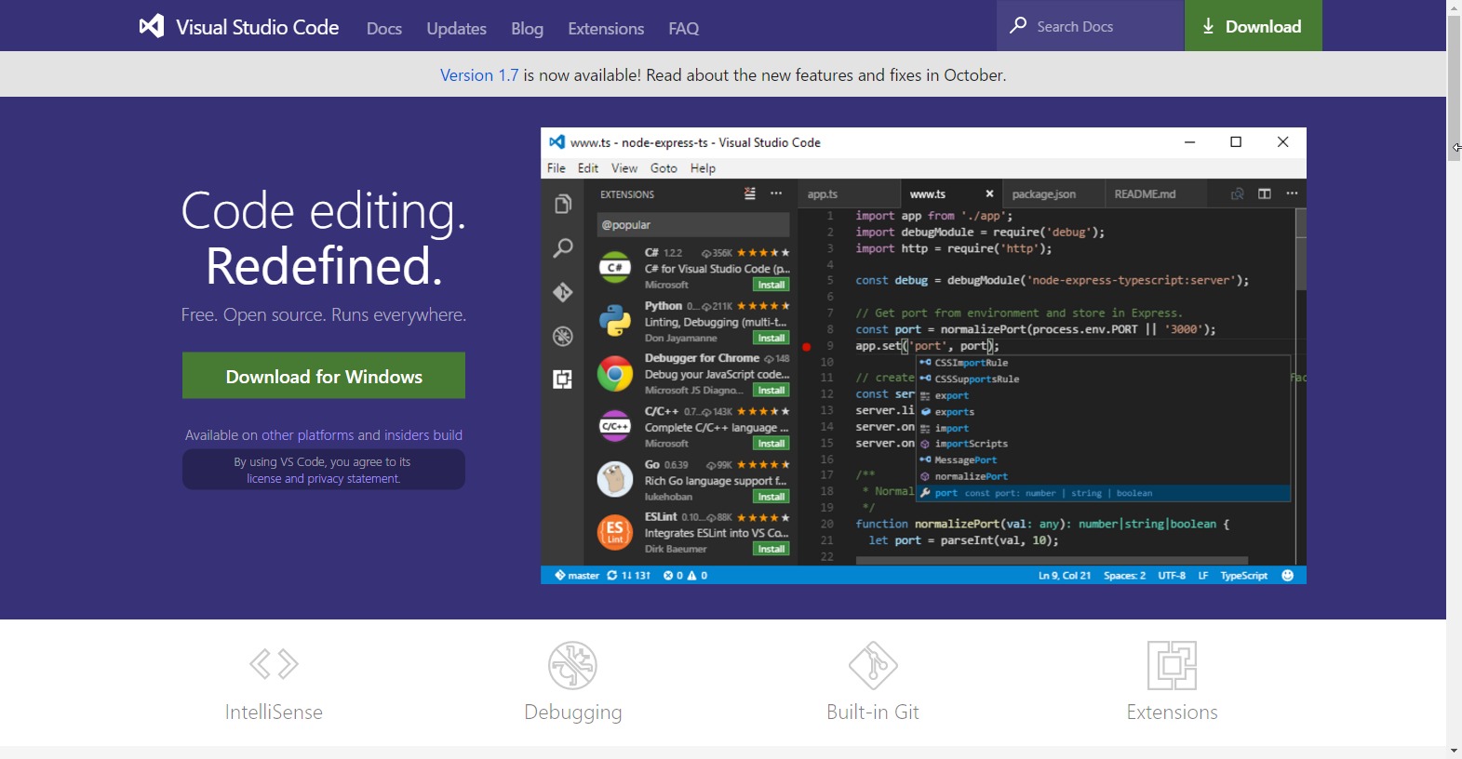The image size is (1462, 759).
Task: Click the feedback smiley in status bar
Action: [1288, 576]
